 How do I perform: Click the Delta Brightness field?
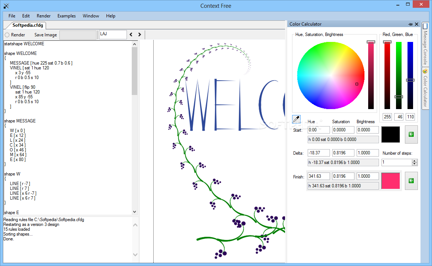point(367,153)
